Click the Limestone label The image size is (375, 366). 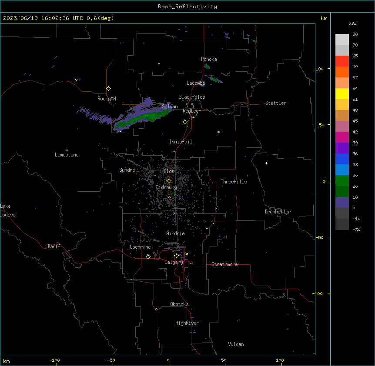coord(67,155)
